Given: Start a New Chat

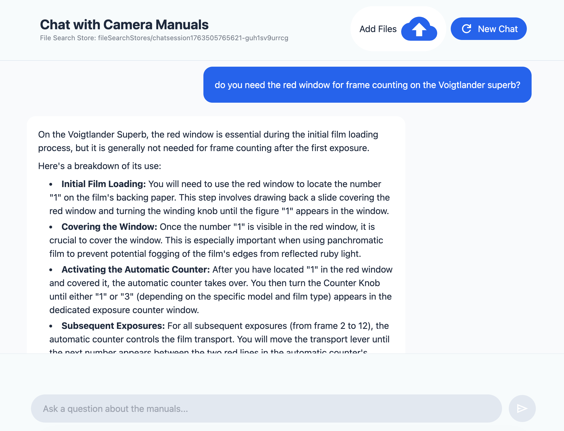Looking at the screenshot, I should [488, 29].
